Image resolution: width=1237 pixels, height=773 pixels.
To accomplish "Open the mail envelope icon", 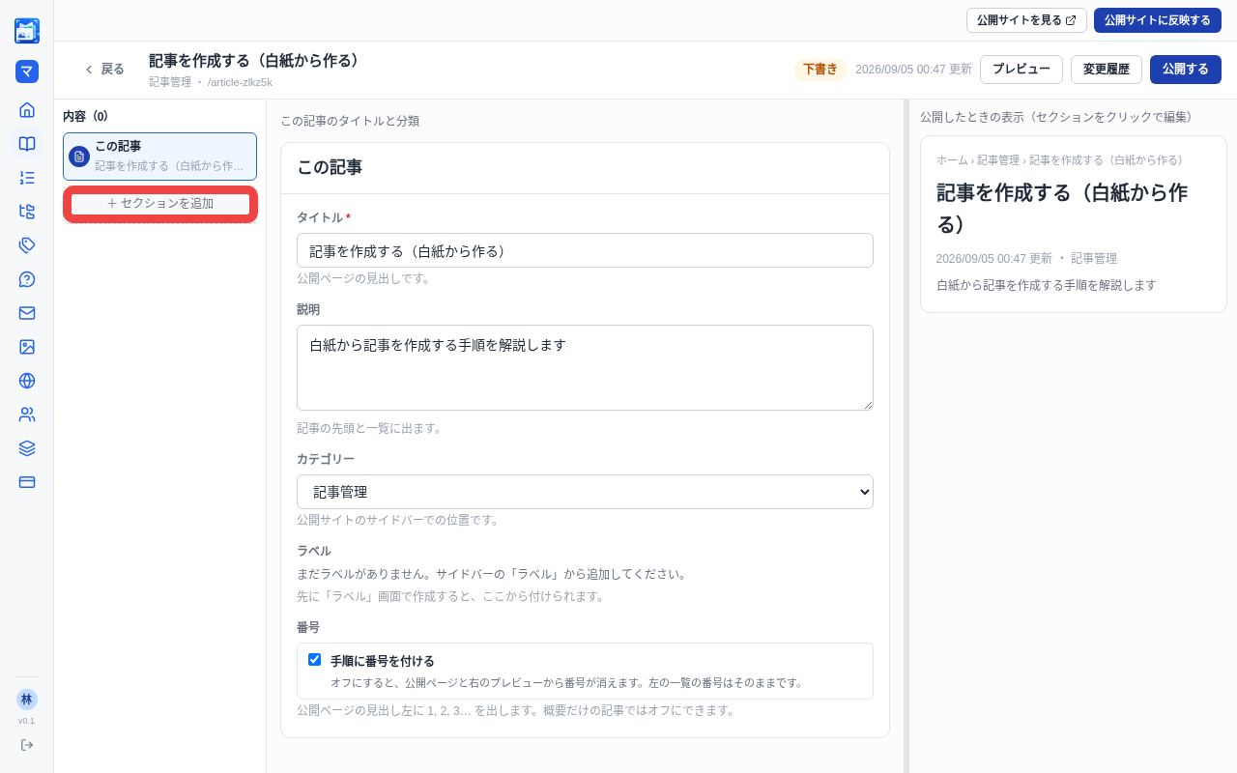I will (27, 313).
